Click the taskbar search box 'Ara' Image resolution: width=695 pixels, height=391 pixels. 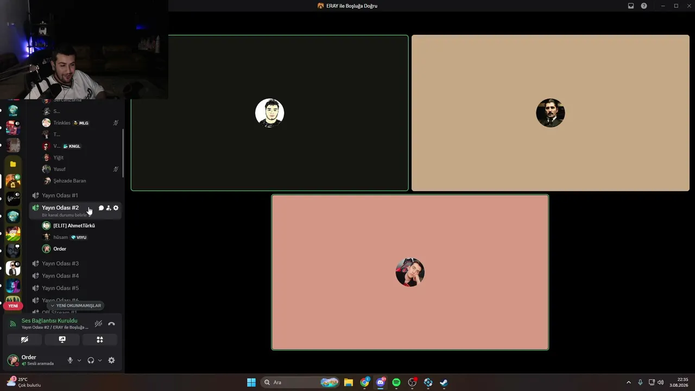300,382
